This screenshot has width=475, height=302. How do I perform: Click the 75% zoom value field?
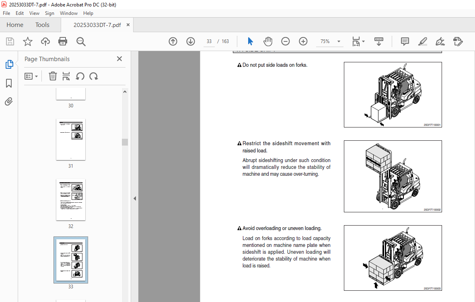(325, 41)
